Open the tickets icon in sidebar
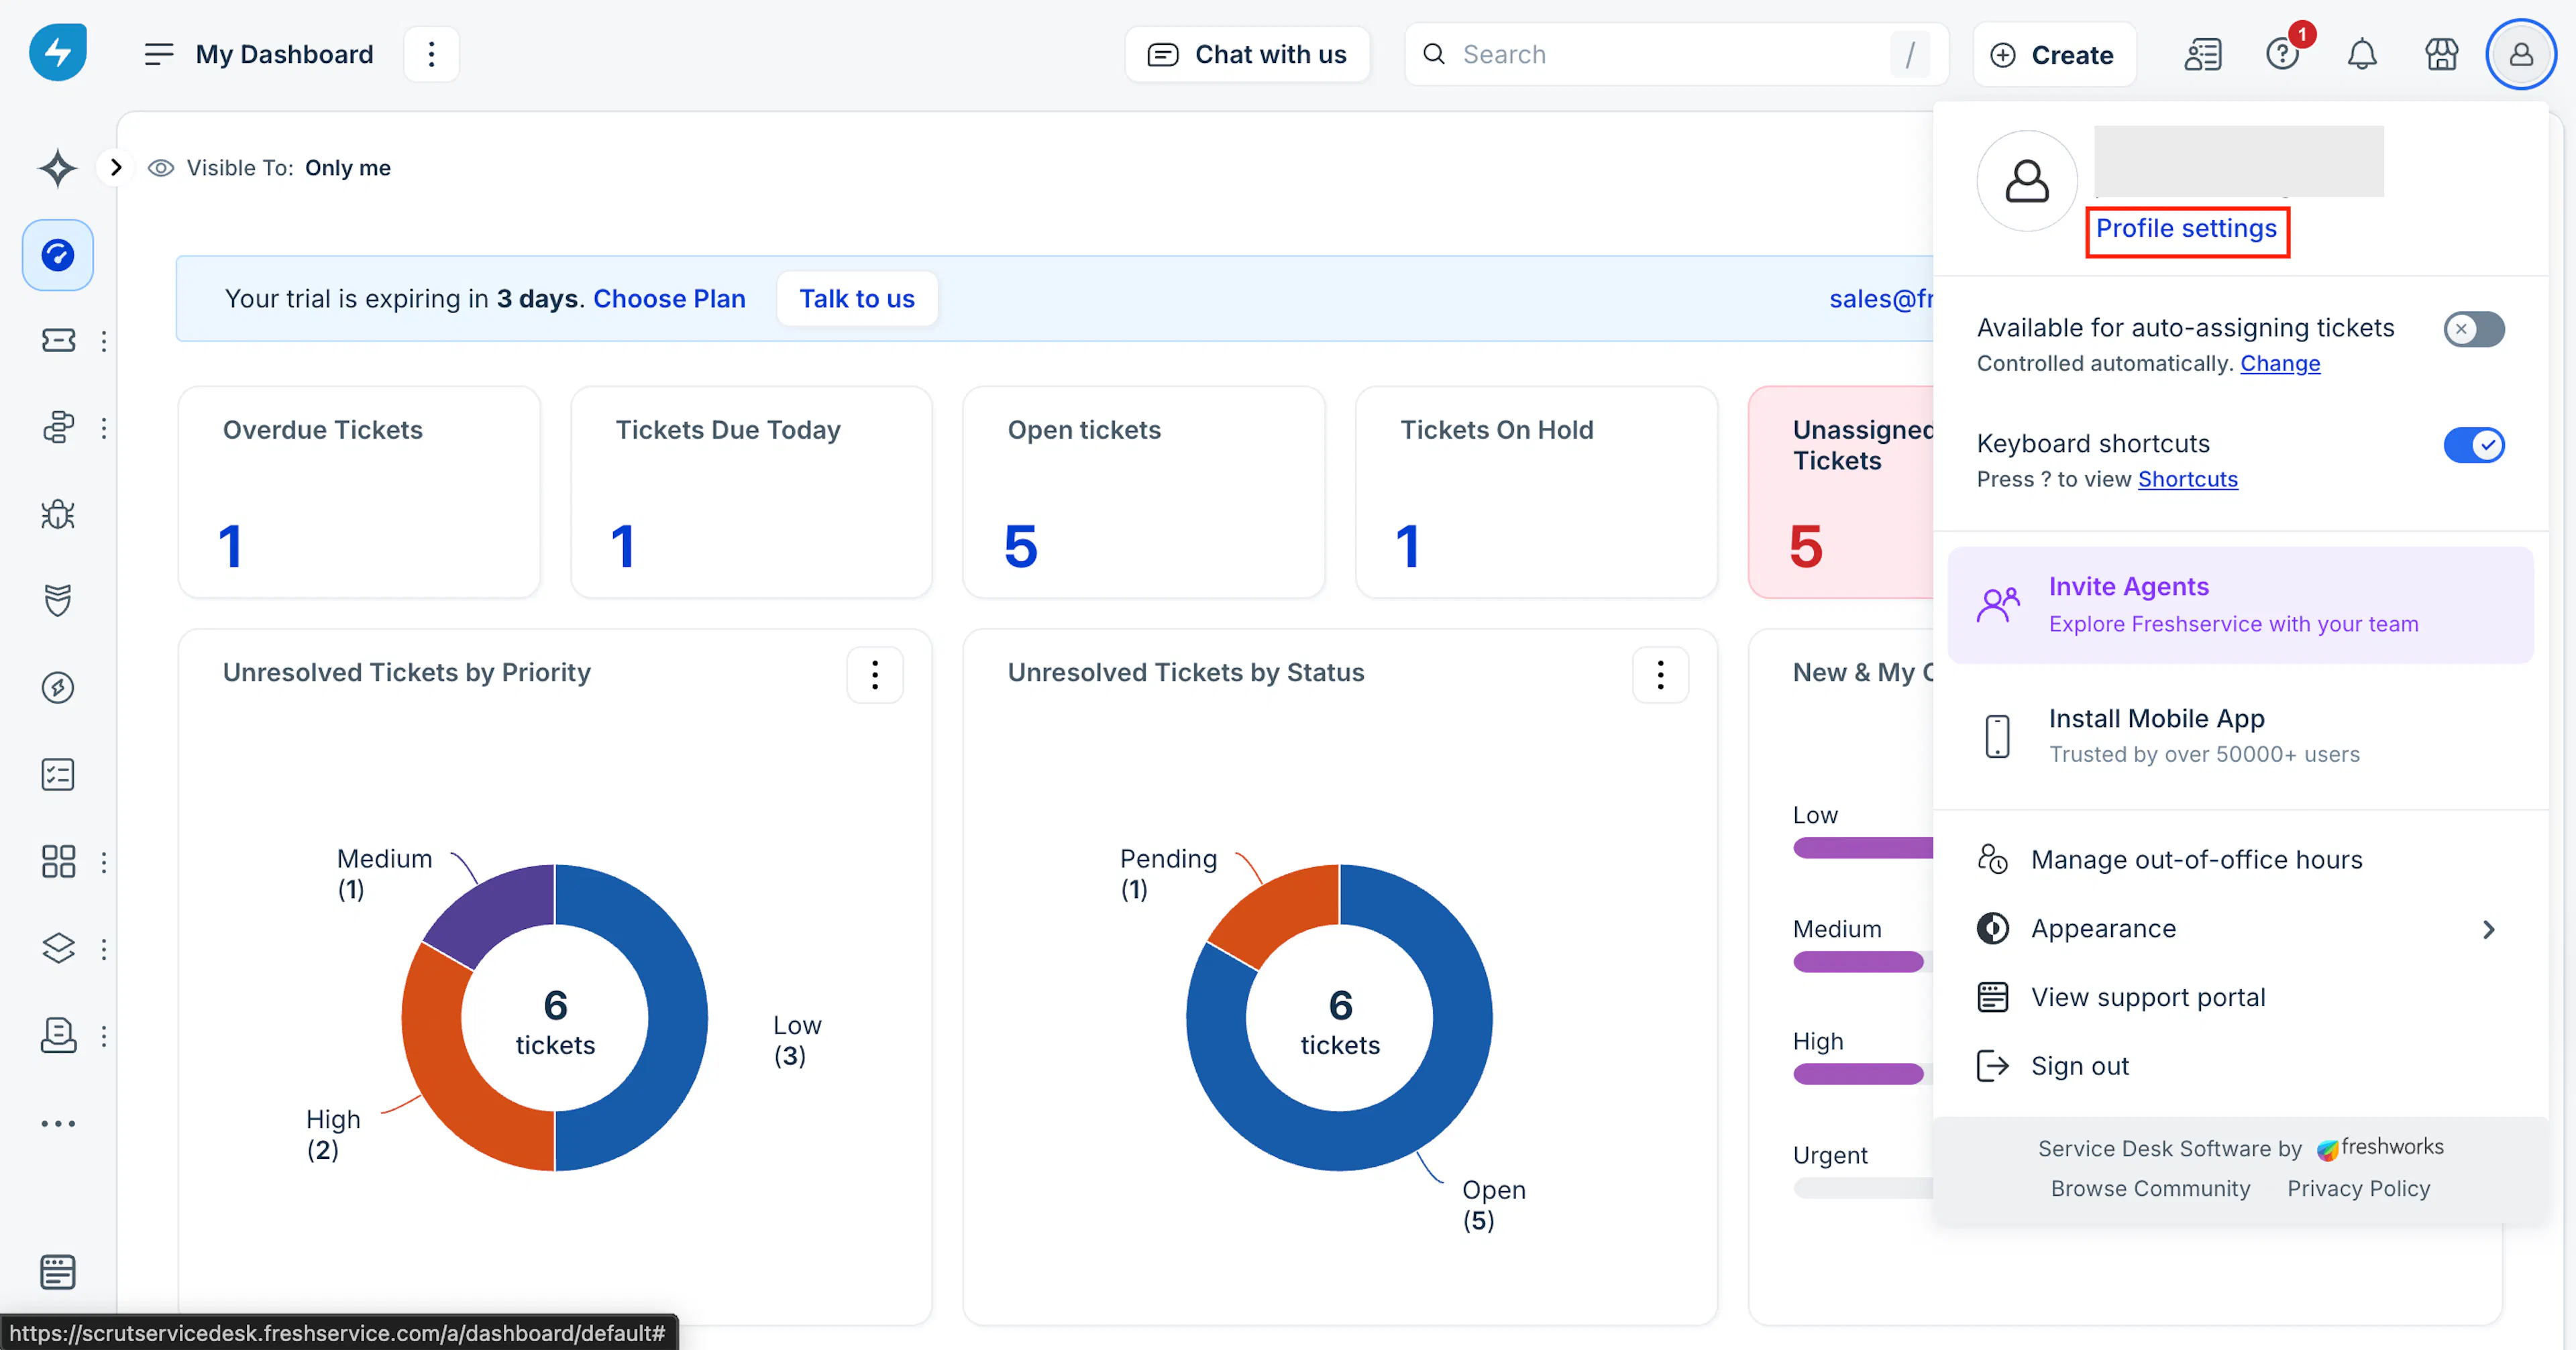Screen dimensions: 2576x1350 coord(58,341)
